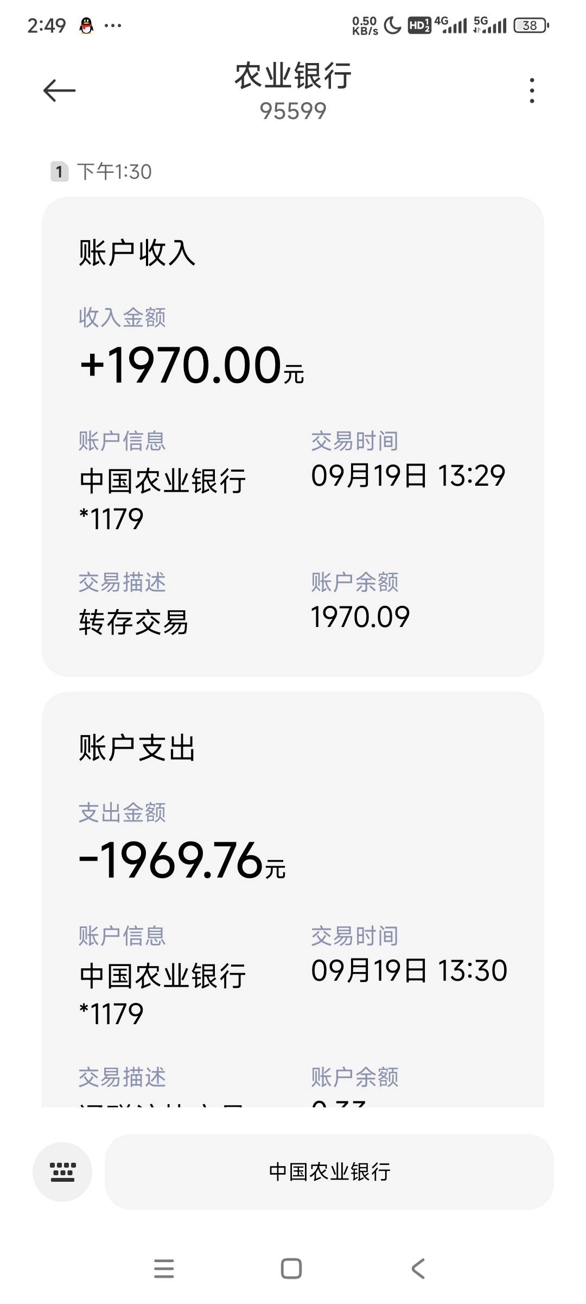Tap the 转存交易 transaction description
The width and height of the screenshot is (586, 1304).
point(133,622)
